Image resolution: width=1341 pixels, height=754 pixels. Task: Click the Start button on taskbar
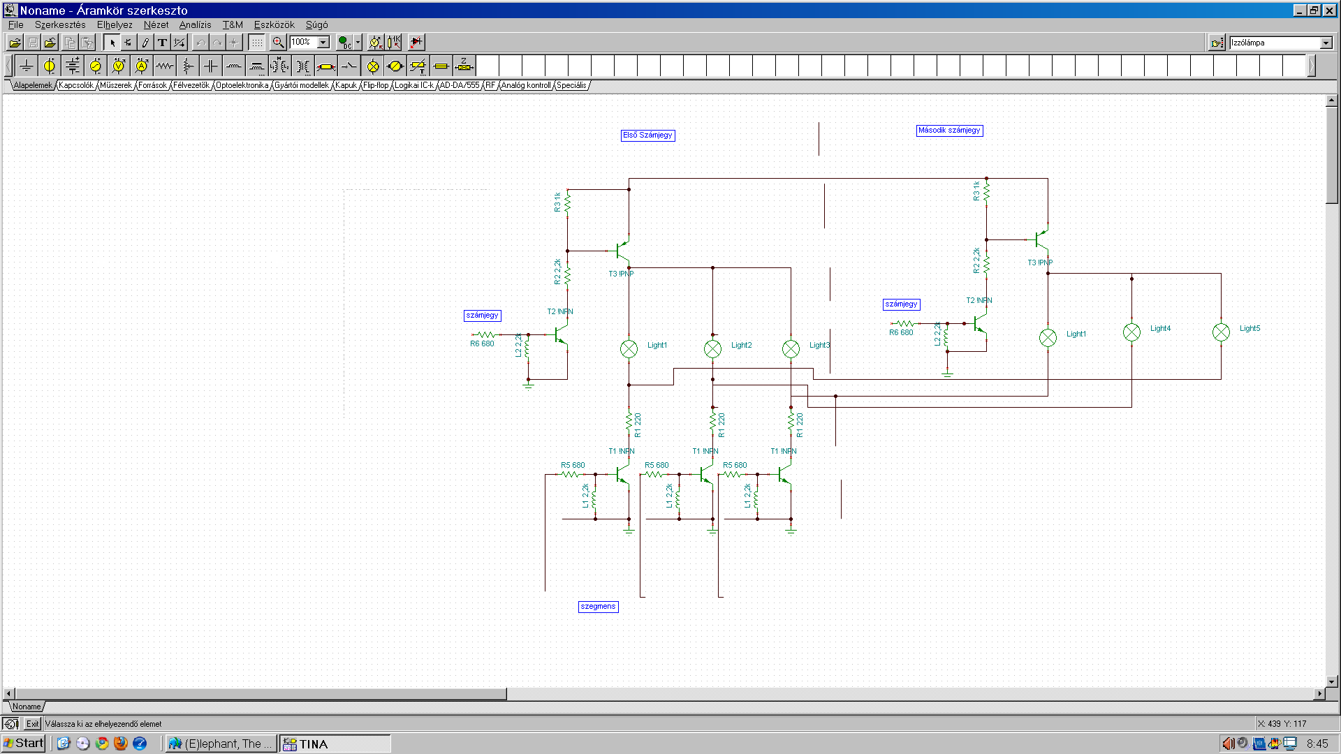coord(24,744)
